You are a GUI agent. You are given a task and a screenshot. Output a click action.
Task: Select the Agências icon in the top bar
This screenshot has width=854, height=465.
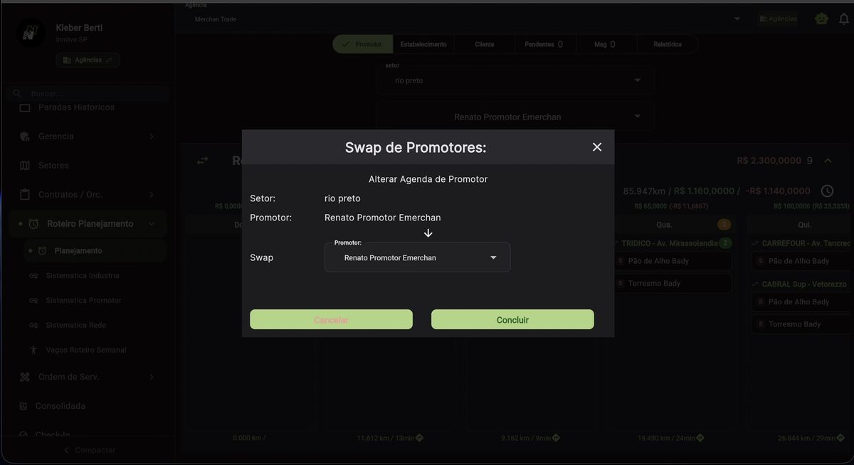(x=777, y=18)
